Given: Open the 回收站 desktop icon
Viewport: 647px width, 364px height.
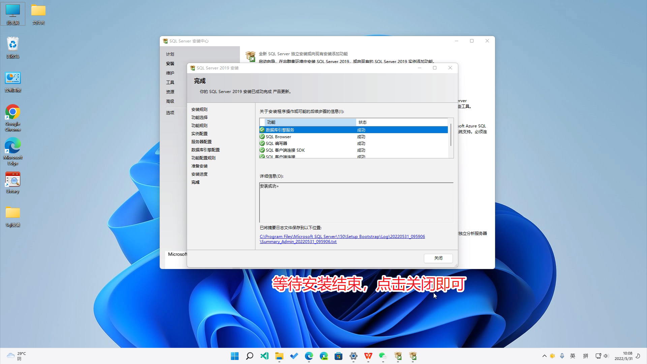Looking at the screenshot, I should (13, 48).
